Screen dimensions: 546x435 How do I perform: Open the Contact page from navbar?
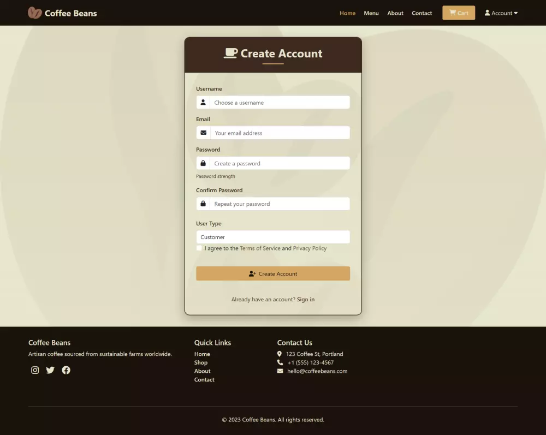click(x=422, y=13)
